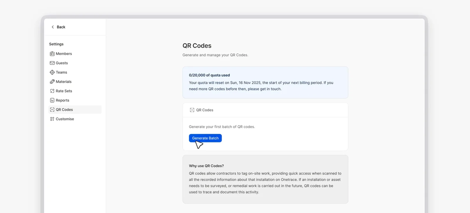
Task: Click 'Why use QR Codes?' heading
Action: 206,166
